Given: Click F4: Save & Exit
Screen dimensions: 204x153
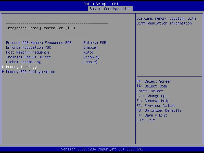Looking at the screenshot, I should pyautogui.click(x=152, y=115).
